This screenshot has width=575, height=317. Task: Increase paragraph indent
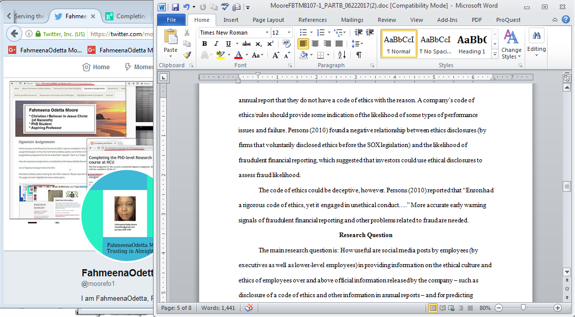(370, 32)
